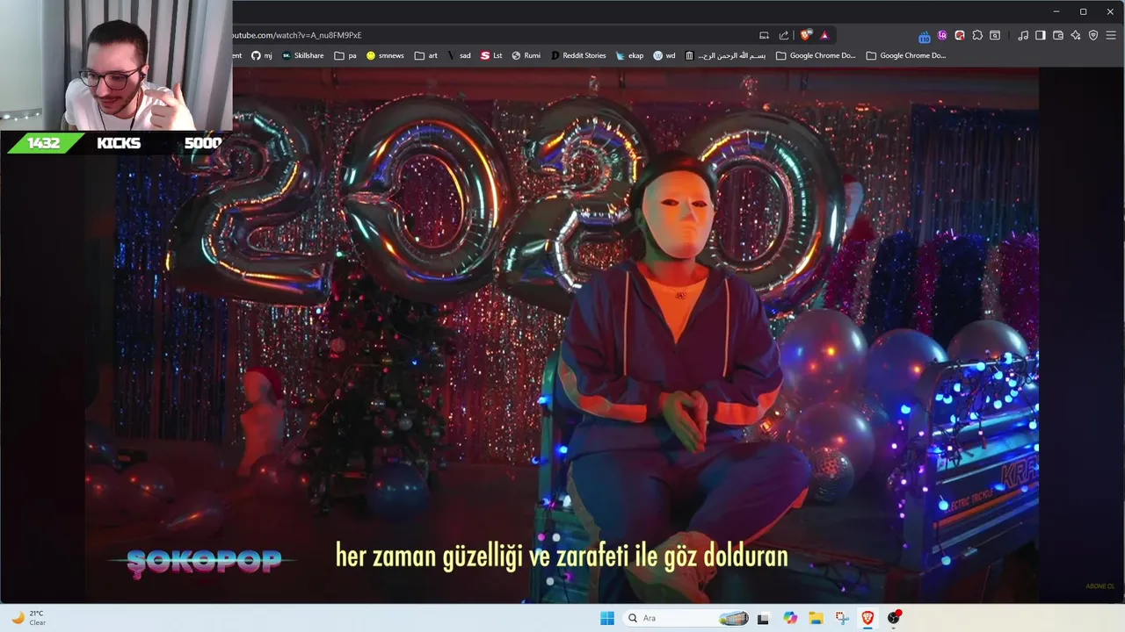Image resolution: width=1125 pixels, height=632 pixels.
Task: Click the YouTube URL address bar
Action: tap(492, 35)
